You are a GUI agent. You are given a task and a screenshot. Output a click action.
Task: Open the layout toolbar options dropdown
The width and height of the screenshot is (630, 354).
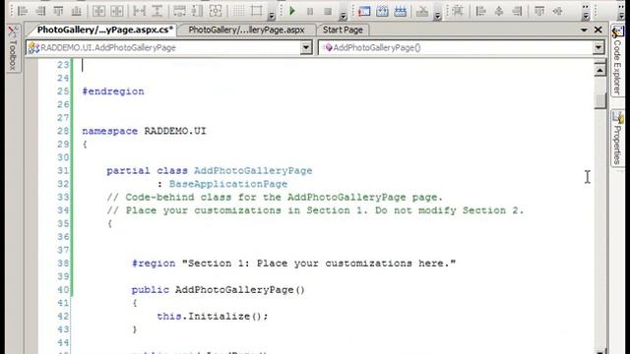[272, 16]
